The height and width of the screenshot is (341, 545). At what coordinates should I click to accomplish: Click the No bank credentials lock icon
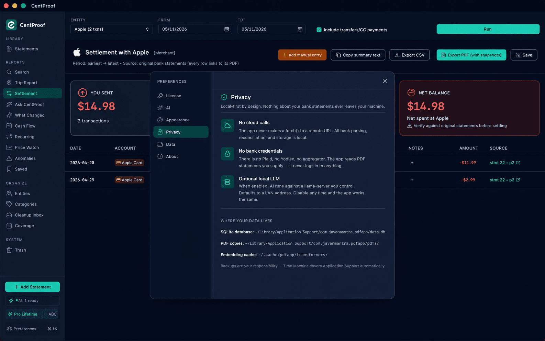(x=227, y=154)
